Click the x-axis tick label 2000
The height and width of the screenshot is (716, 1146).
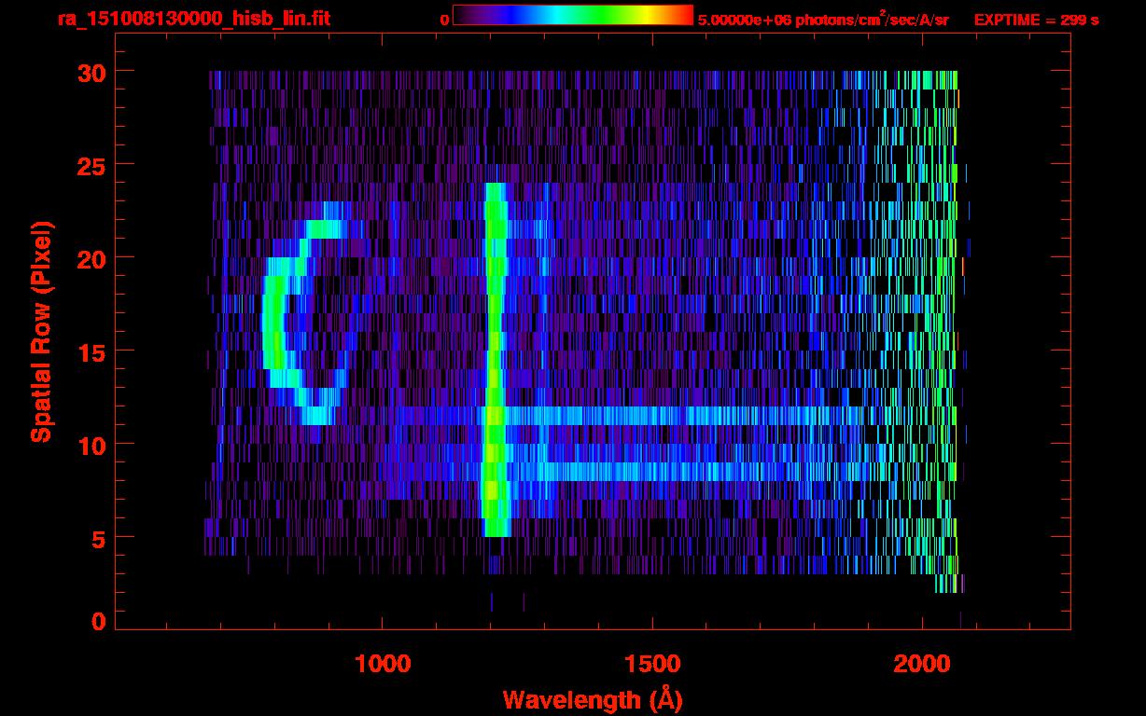click(x=922, y=664)
